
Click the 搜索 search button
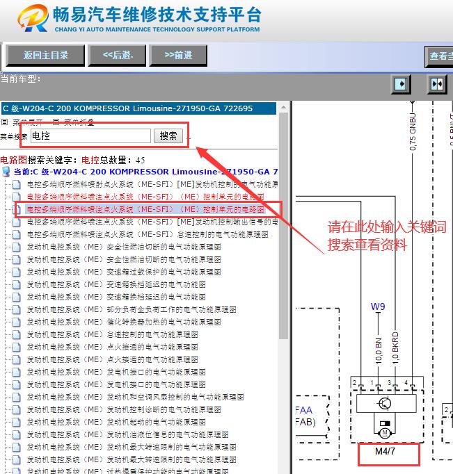click(168, 136)
